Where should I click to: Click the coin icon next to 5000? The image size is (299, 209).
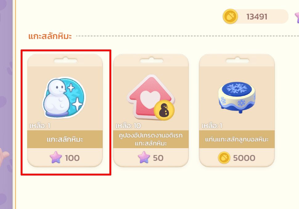click(x=224, y=158)
